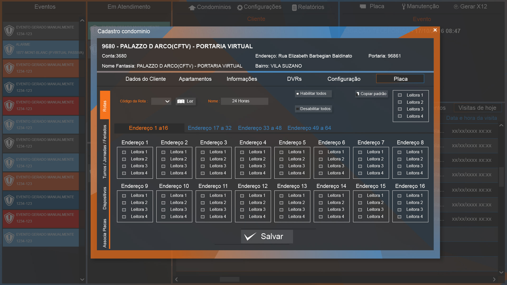Click Desabilitar todos button
This screenshot has width=507, height=285.
click(x=313, y=109)
